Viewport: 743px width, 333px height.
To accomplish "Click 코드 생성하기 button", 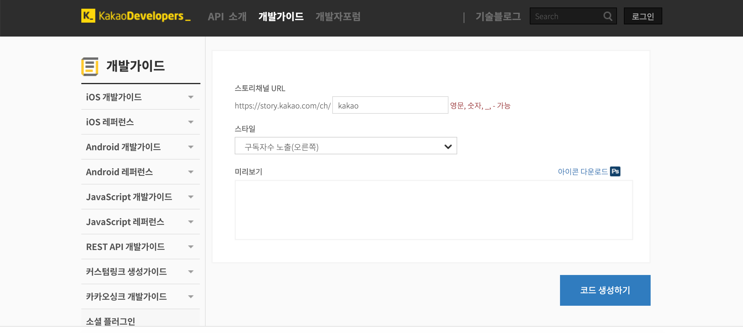I will click(x=605, y=290).
